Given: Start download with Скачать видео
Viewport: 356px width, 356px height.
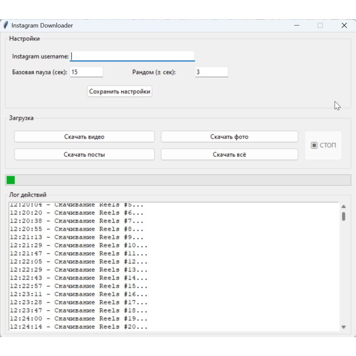Looking at the screenshot, I should coord(84,137).
